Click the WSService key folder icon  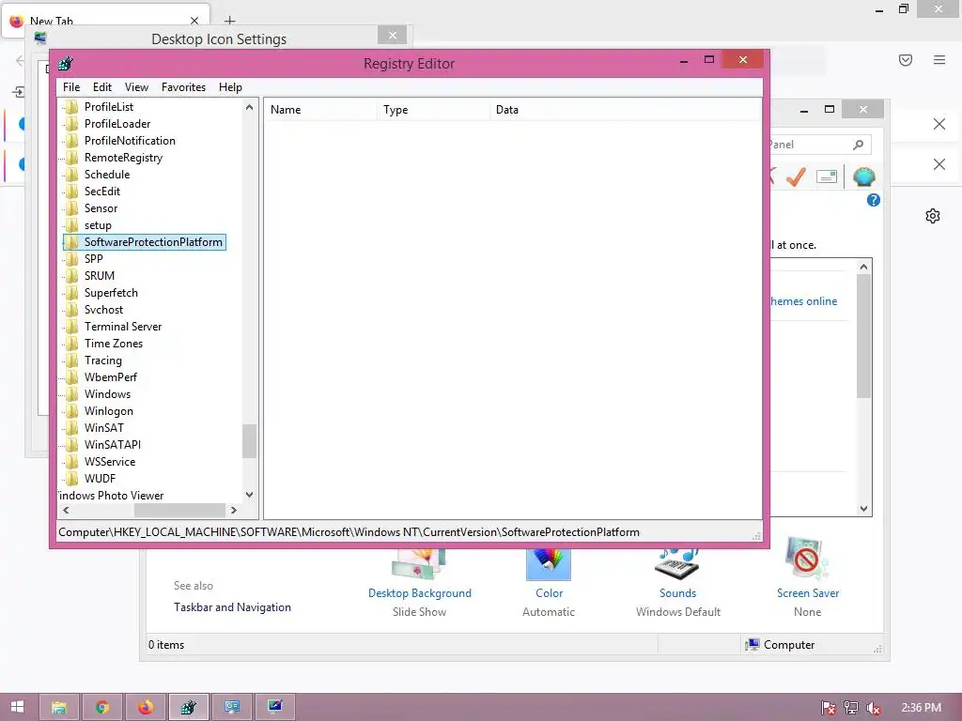tap(72, 462)
